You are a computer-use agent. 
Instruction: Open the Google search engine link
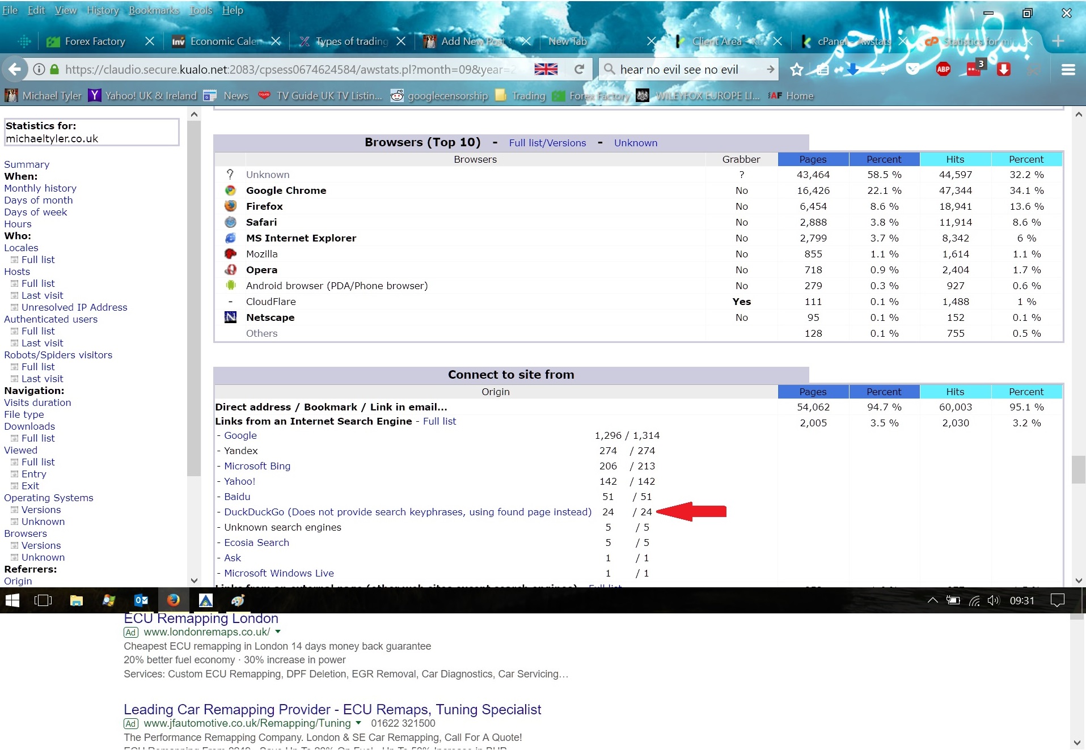tap(240, 435)
